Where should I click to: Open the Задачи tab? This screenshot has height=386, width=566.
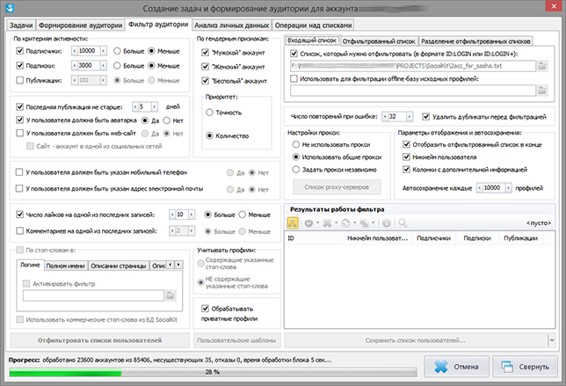tap(21, 25)
